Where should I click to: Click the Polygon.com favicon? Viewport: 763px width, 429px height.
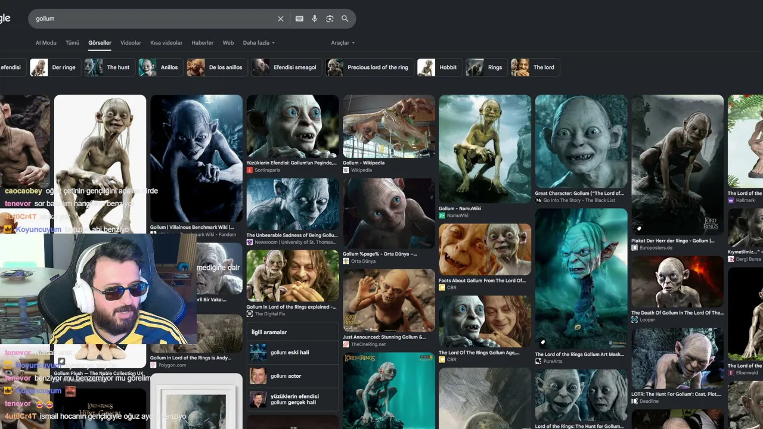click(153, 365)
